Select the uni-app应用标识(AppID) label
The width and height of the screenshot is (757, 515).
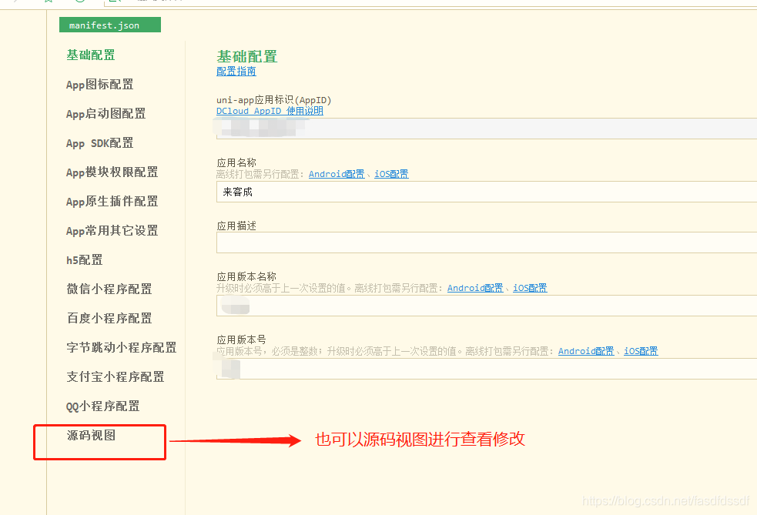(x=273, y=100)
